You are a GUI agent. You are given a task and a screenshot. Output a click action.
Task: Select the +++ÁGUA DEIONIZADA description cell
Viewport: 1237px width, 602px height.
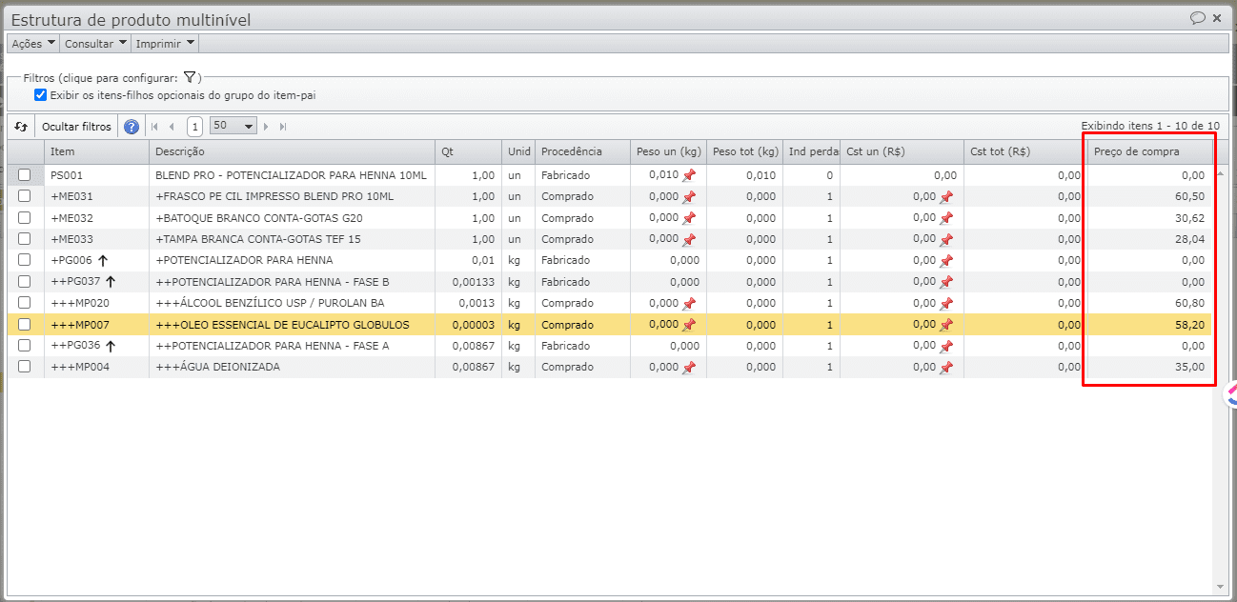tap(292, 367)
